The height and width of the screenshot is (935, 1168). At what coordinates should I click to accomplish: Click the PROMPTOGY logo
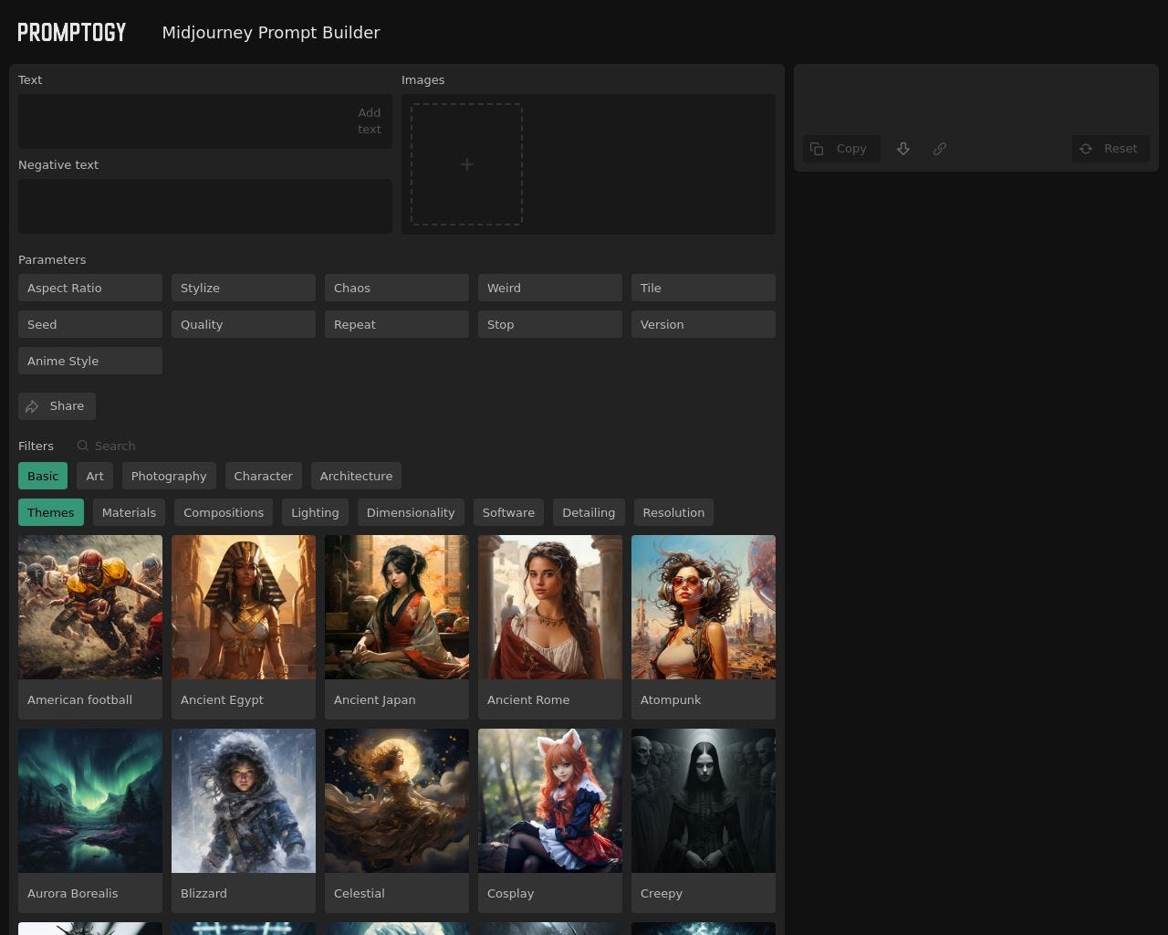[x=72, y=32]
